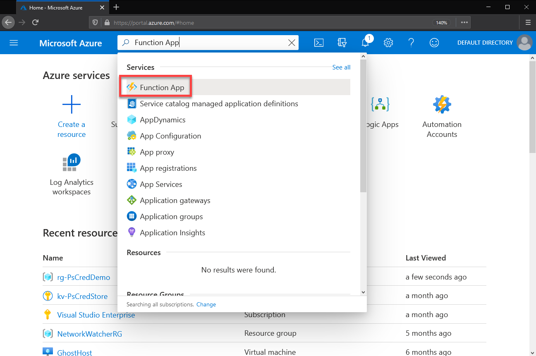This screenshot has width=536, height=356.
Task: Click the AppDynamics cube icon
Action: tap(132, 119)
